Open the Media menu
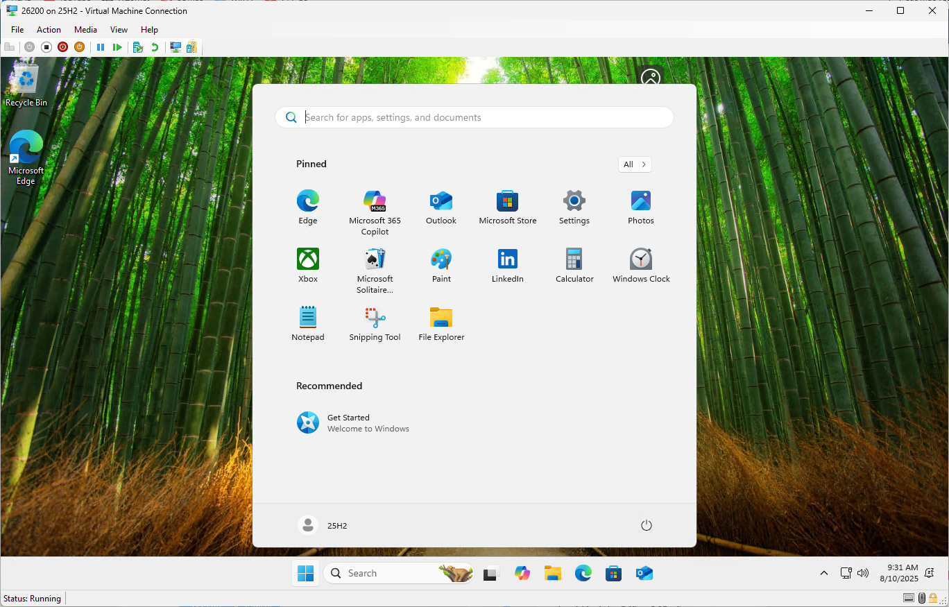The width and height of the screenshot is (949, 607). coord(85,30)
